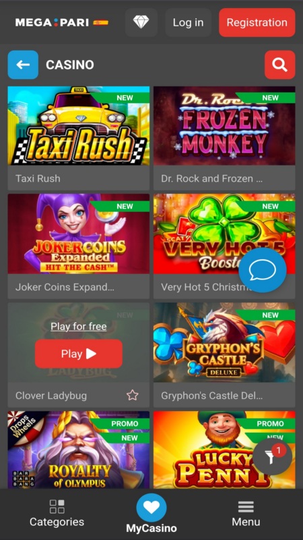303x540 pixels.
Task: Click the red Registration button
Action: 257,22
